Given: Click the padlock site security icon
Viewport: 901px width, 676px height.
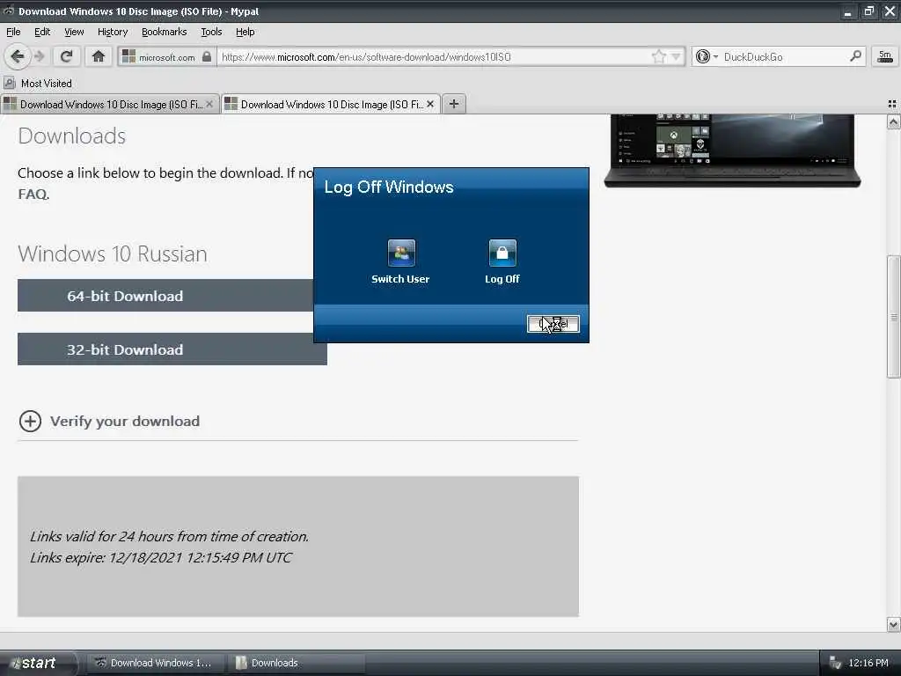Looking at the screenshot, I should [x=207, y=56].
